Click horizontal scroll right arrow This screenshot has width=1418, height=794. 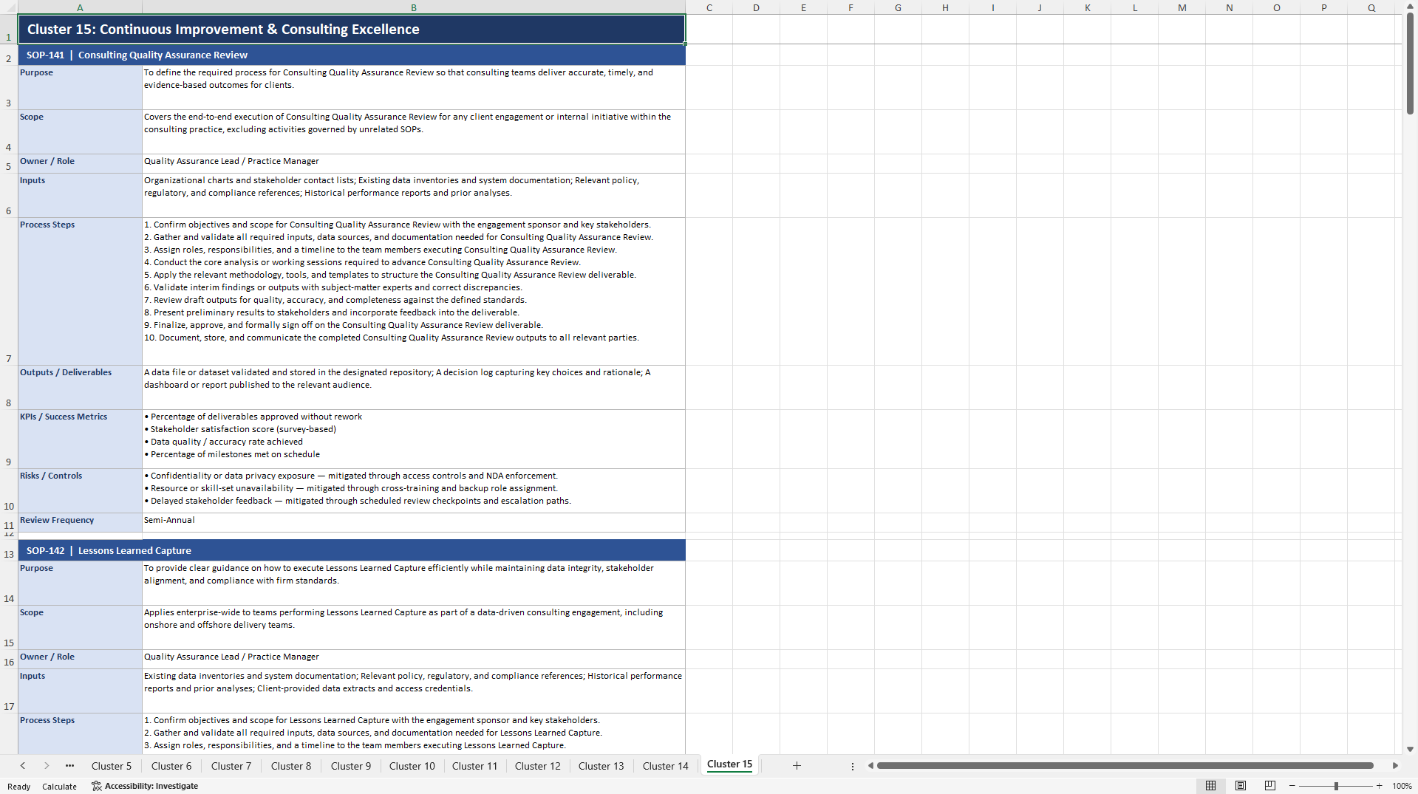[x=1395, y=766]
